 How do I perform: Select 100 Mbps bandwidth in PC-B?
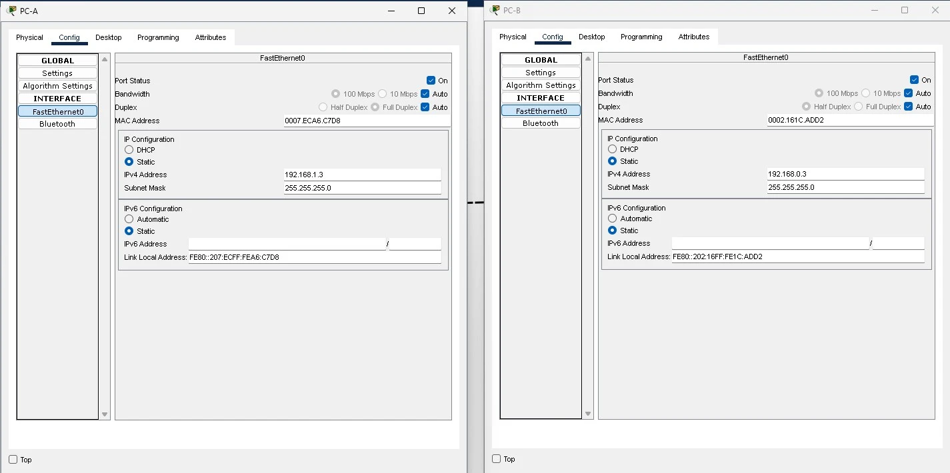tap(819, 93)
